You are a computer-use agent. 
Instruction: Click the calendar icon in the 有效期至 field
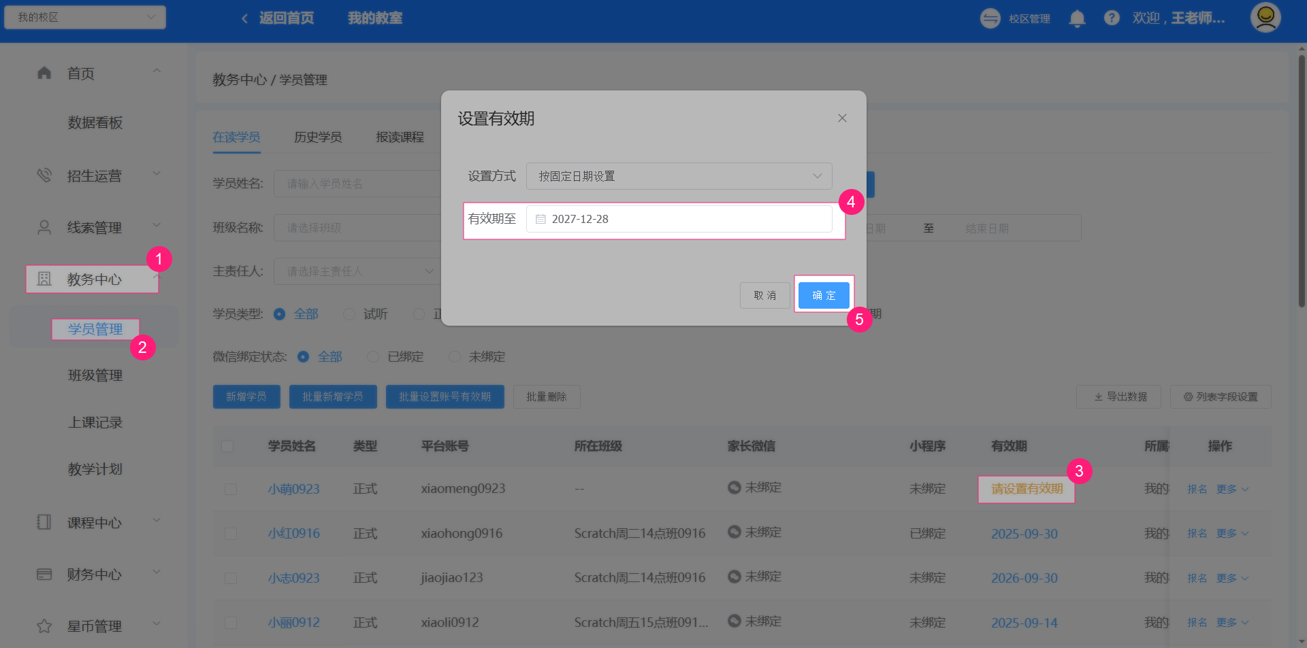pyautogui.click(x=541, y=218)
